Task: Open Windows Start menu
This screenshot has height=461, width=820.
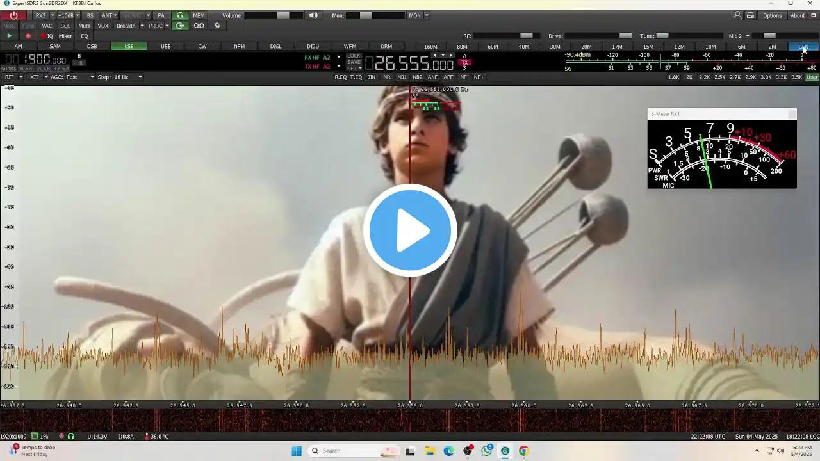Action: pyautogui.click(x=297, y=451)
